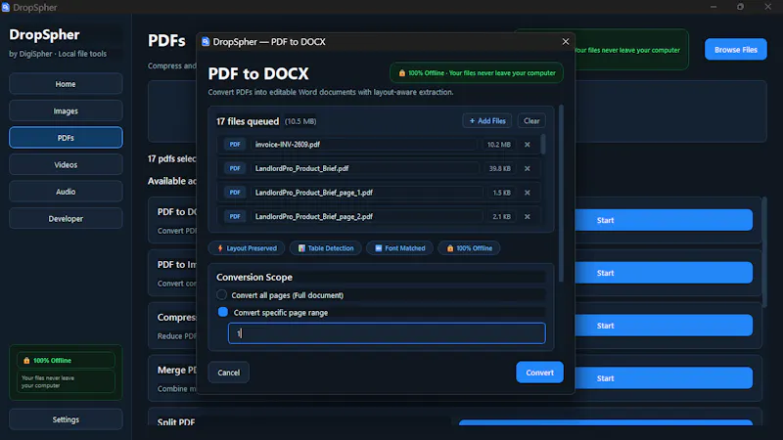Screen dimensions: 783x440
Task: Click PDF badge of LandlordPro_Product_Brief_page_2.pdf
Action: pyautogui.click(x=235, y=216)
